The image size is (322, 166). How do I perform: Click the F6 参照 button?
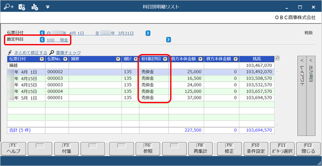click(x=148, y=149)
